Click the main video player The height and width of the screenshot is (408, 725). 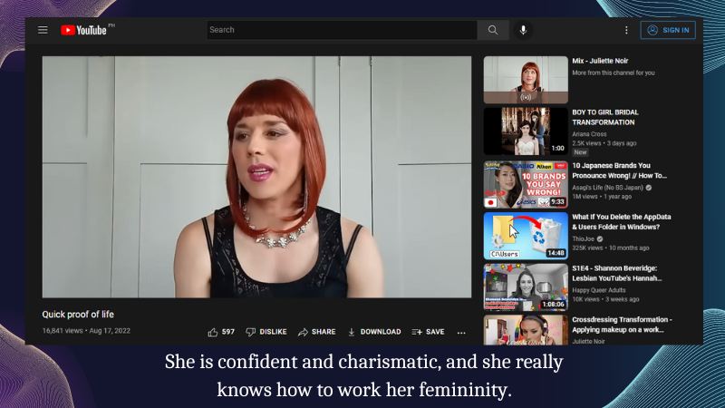(x=256, y=177)
